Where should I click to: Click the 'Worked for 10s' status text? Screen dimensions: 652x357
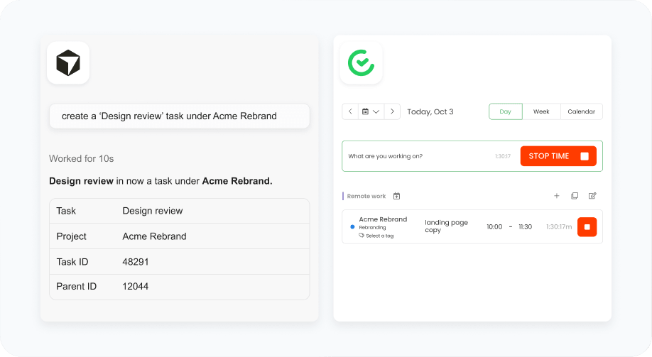point(82,159)
